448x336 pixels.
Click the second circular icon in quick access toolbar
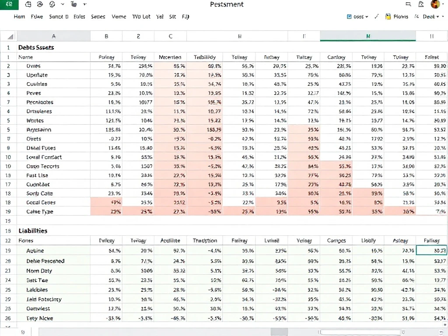pos(52,4)
